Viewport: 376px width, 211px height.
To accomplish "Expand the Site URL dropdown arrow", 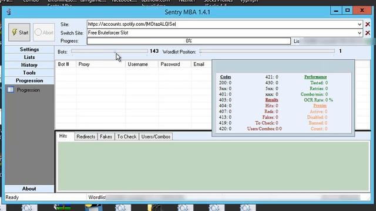I will point(360,24).
